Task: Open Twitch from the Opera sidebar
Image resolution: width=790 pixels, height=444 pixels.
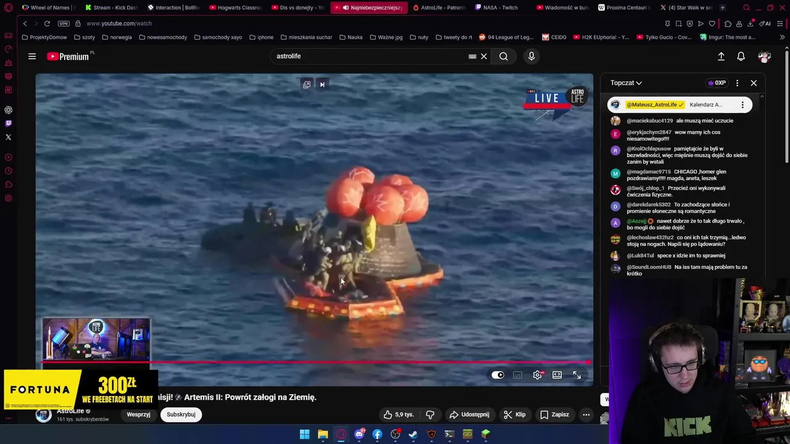Action: pyautogui.click(x=8, y=123)
